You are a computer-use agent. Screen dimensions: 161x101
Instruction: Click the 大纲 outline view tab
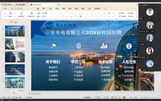11,22
